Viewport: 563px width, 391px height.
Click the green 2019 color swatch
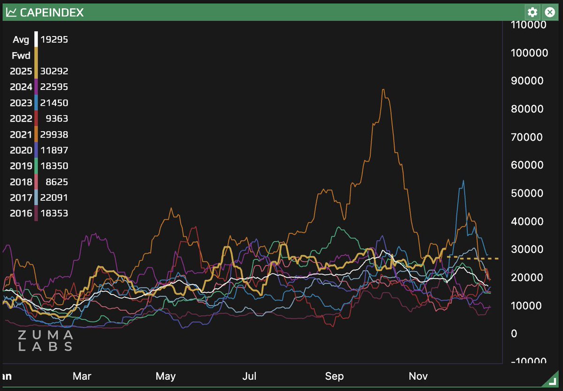(36, 166)
